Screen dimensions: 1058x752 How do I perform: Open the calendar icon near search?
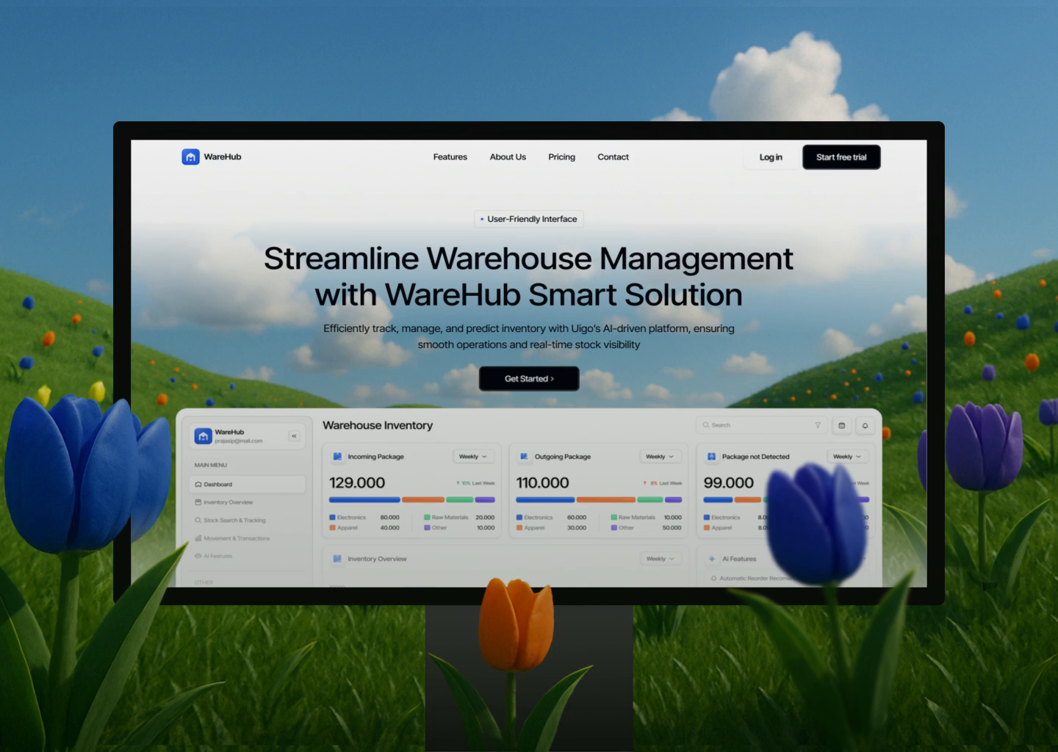point(841,424)
